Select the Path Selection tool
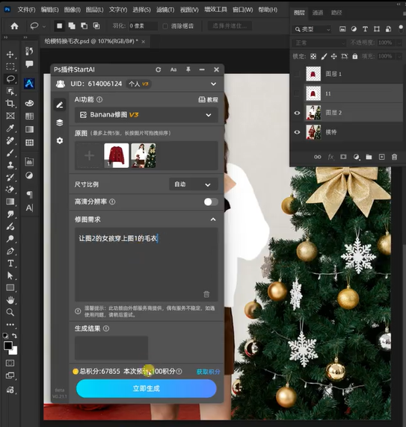Image resolution: width=406 pixels, height=427 pixels. click(10, 275)
